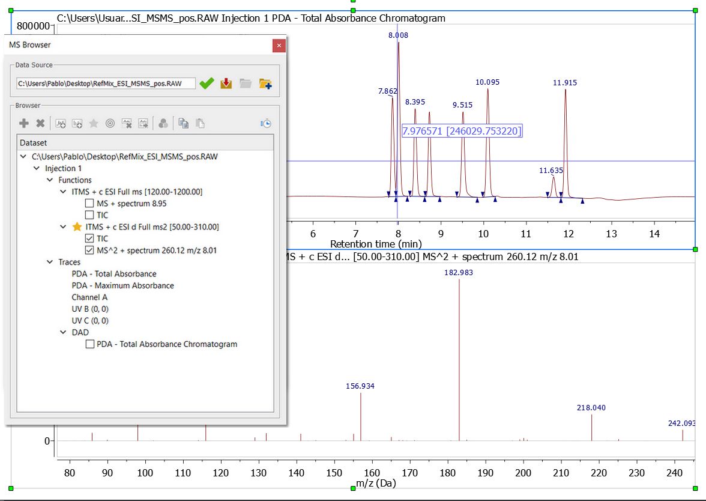The height and width of the screenshot is (501, 706).
Task: Click the 182.983 spectrum peak label
Action: coord(459,273)
